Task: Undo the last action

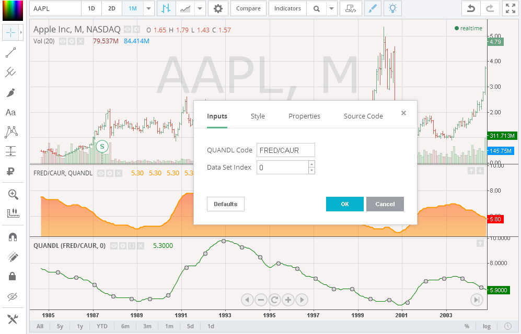Action: coord(471,9)
